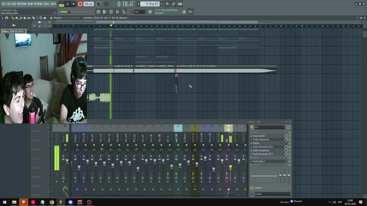Mute the REC mixer track LED
This screenshot has width=367, height=206.
pos(229,145)
